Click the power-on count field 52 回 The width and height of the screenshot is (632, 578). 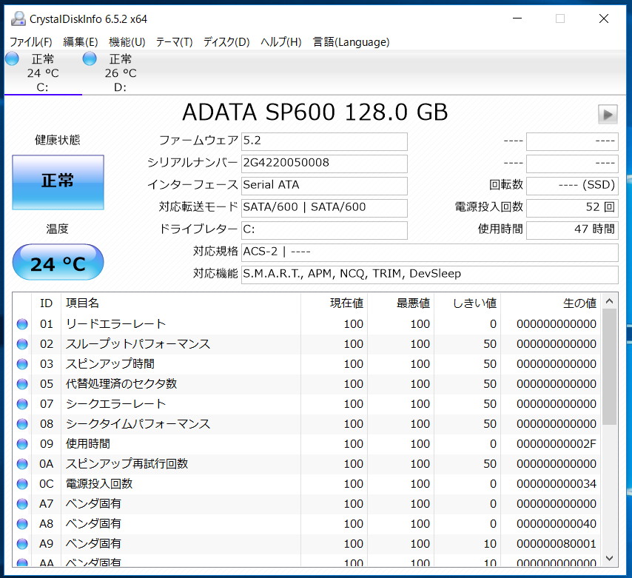[572, 207]
